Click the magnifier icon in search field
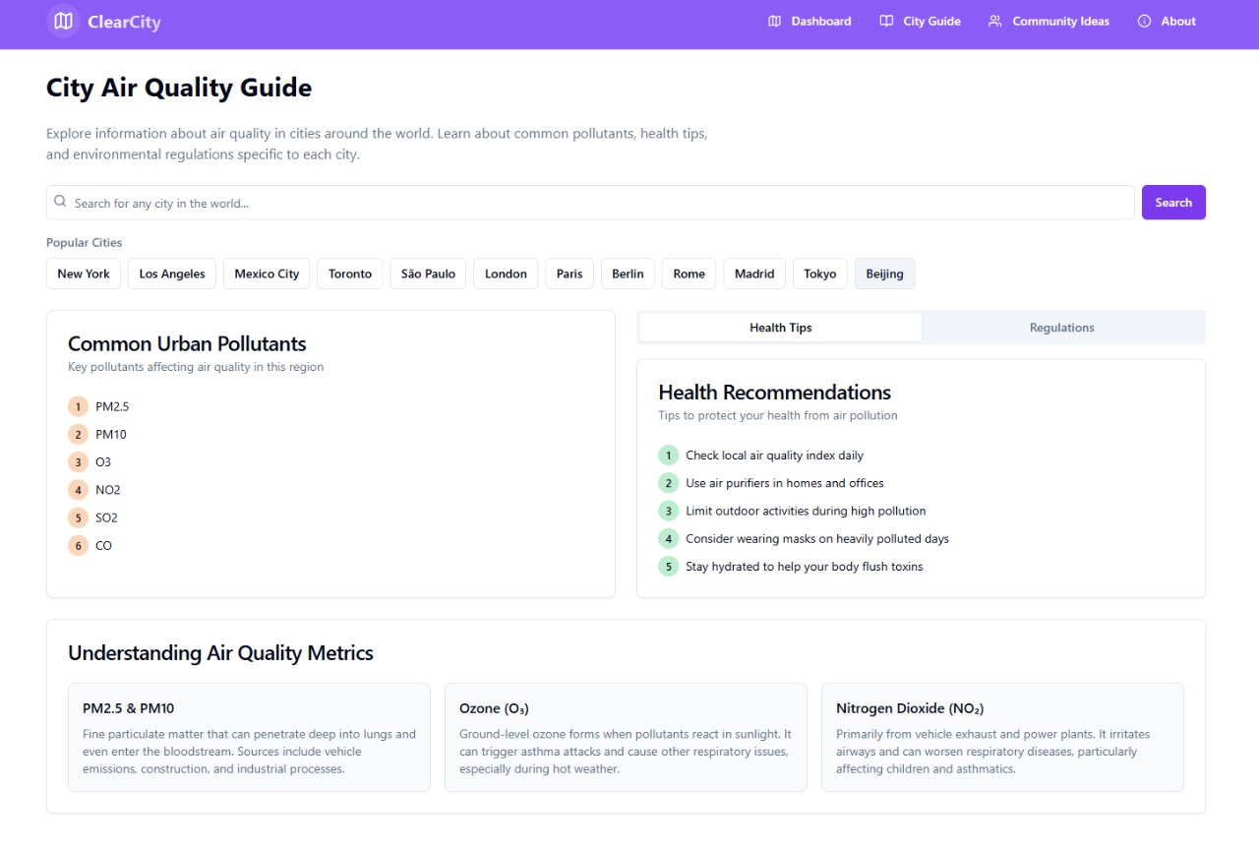Viewport: 1259px width, 851px height. 61,202
